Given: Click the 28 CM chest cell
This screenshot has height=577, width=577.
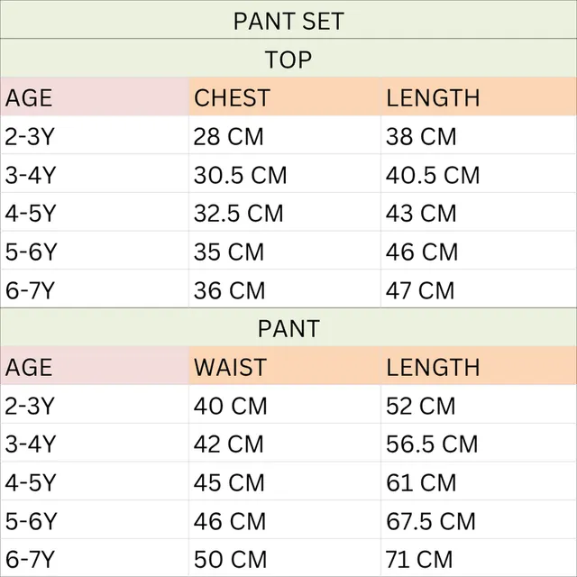Looking at the screenshot, I should point(285,135).
